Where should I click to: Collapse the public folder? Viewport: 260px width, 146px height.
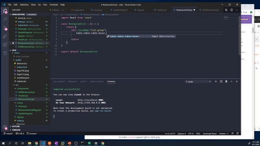(18, 60)
